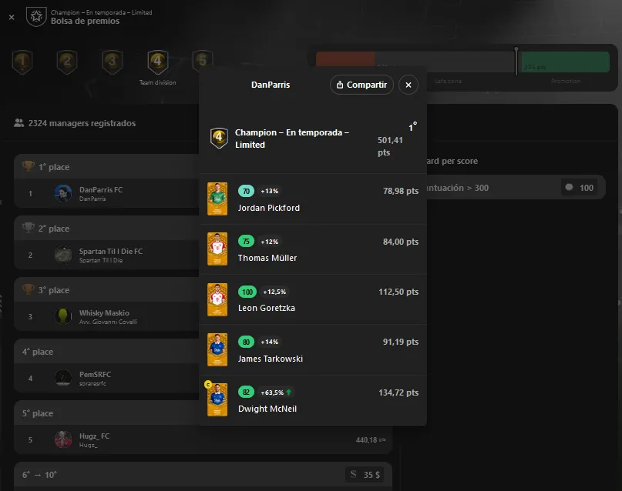The height and width of the screenshot is (491, 622).
Task: Click the +12% bonus on Müller
Action: pyautogui.click(x=269, y=242)
